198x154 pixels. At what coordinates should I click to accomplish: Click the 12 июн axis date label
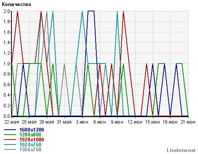(135, 122)
